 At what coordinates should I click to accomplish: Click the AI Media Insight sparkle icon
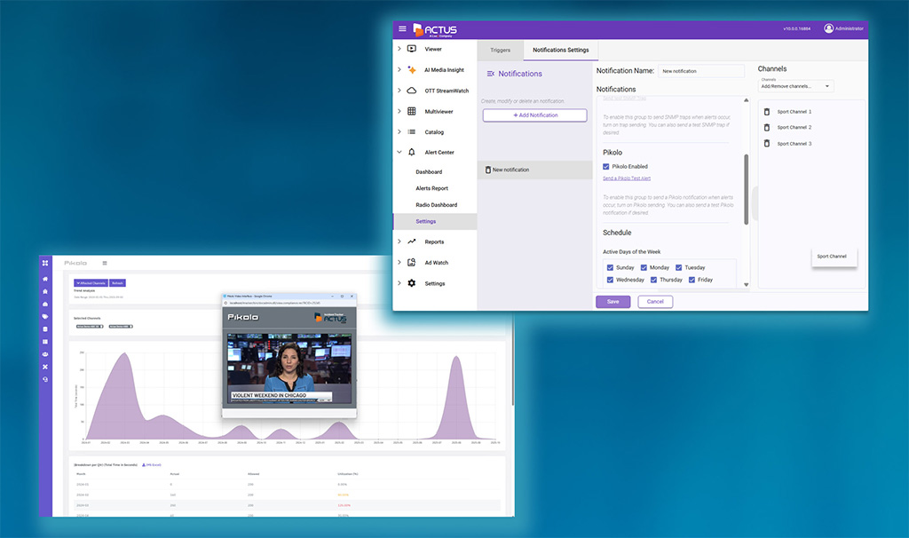point(412,69)
